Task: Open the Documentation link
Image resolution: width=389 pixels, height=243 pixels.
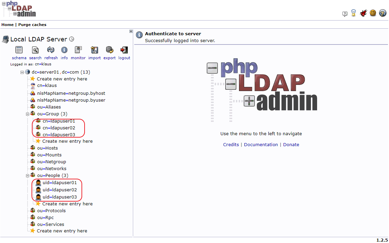Action: pos(261,144)
